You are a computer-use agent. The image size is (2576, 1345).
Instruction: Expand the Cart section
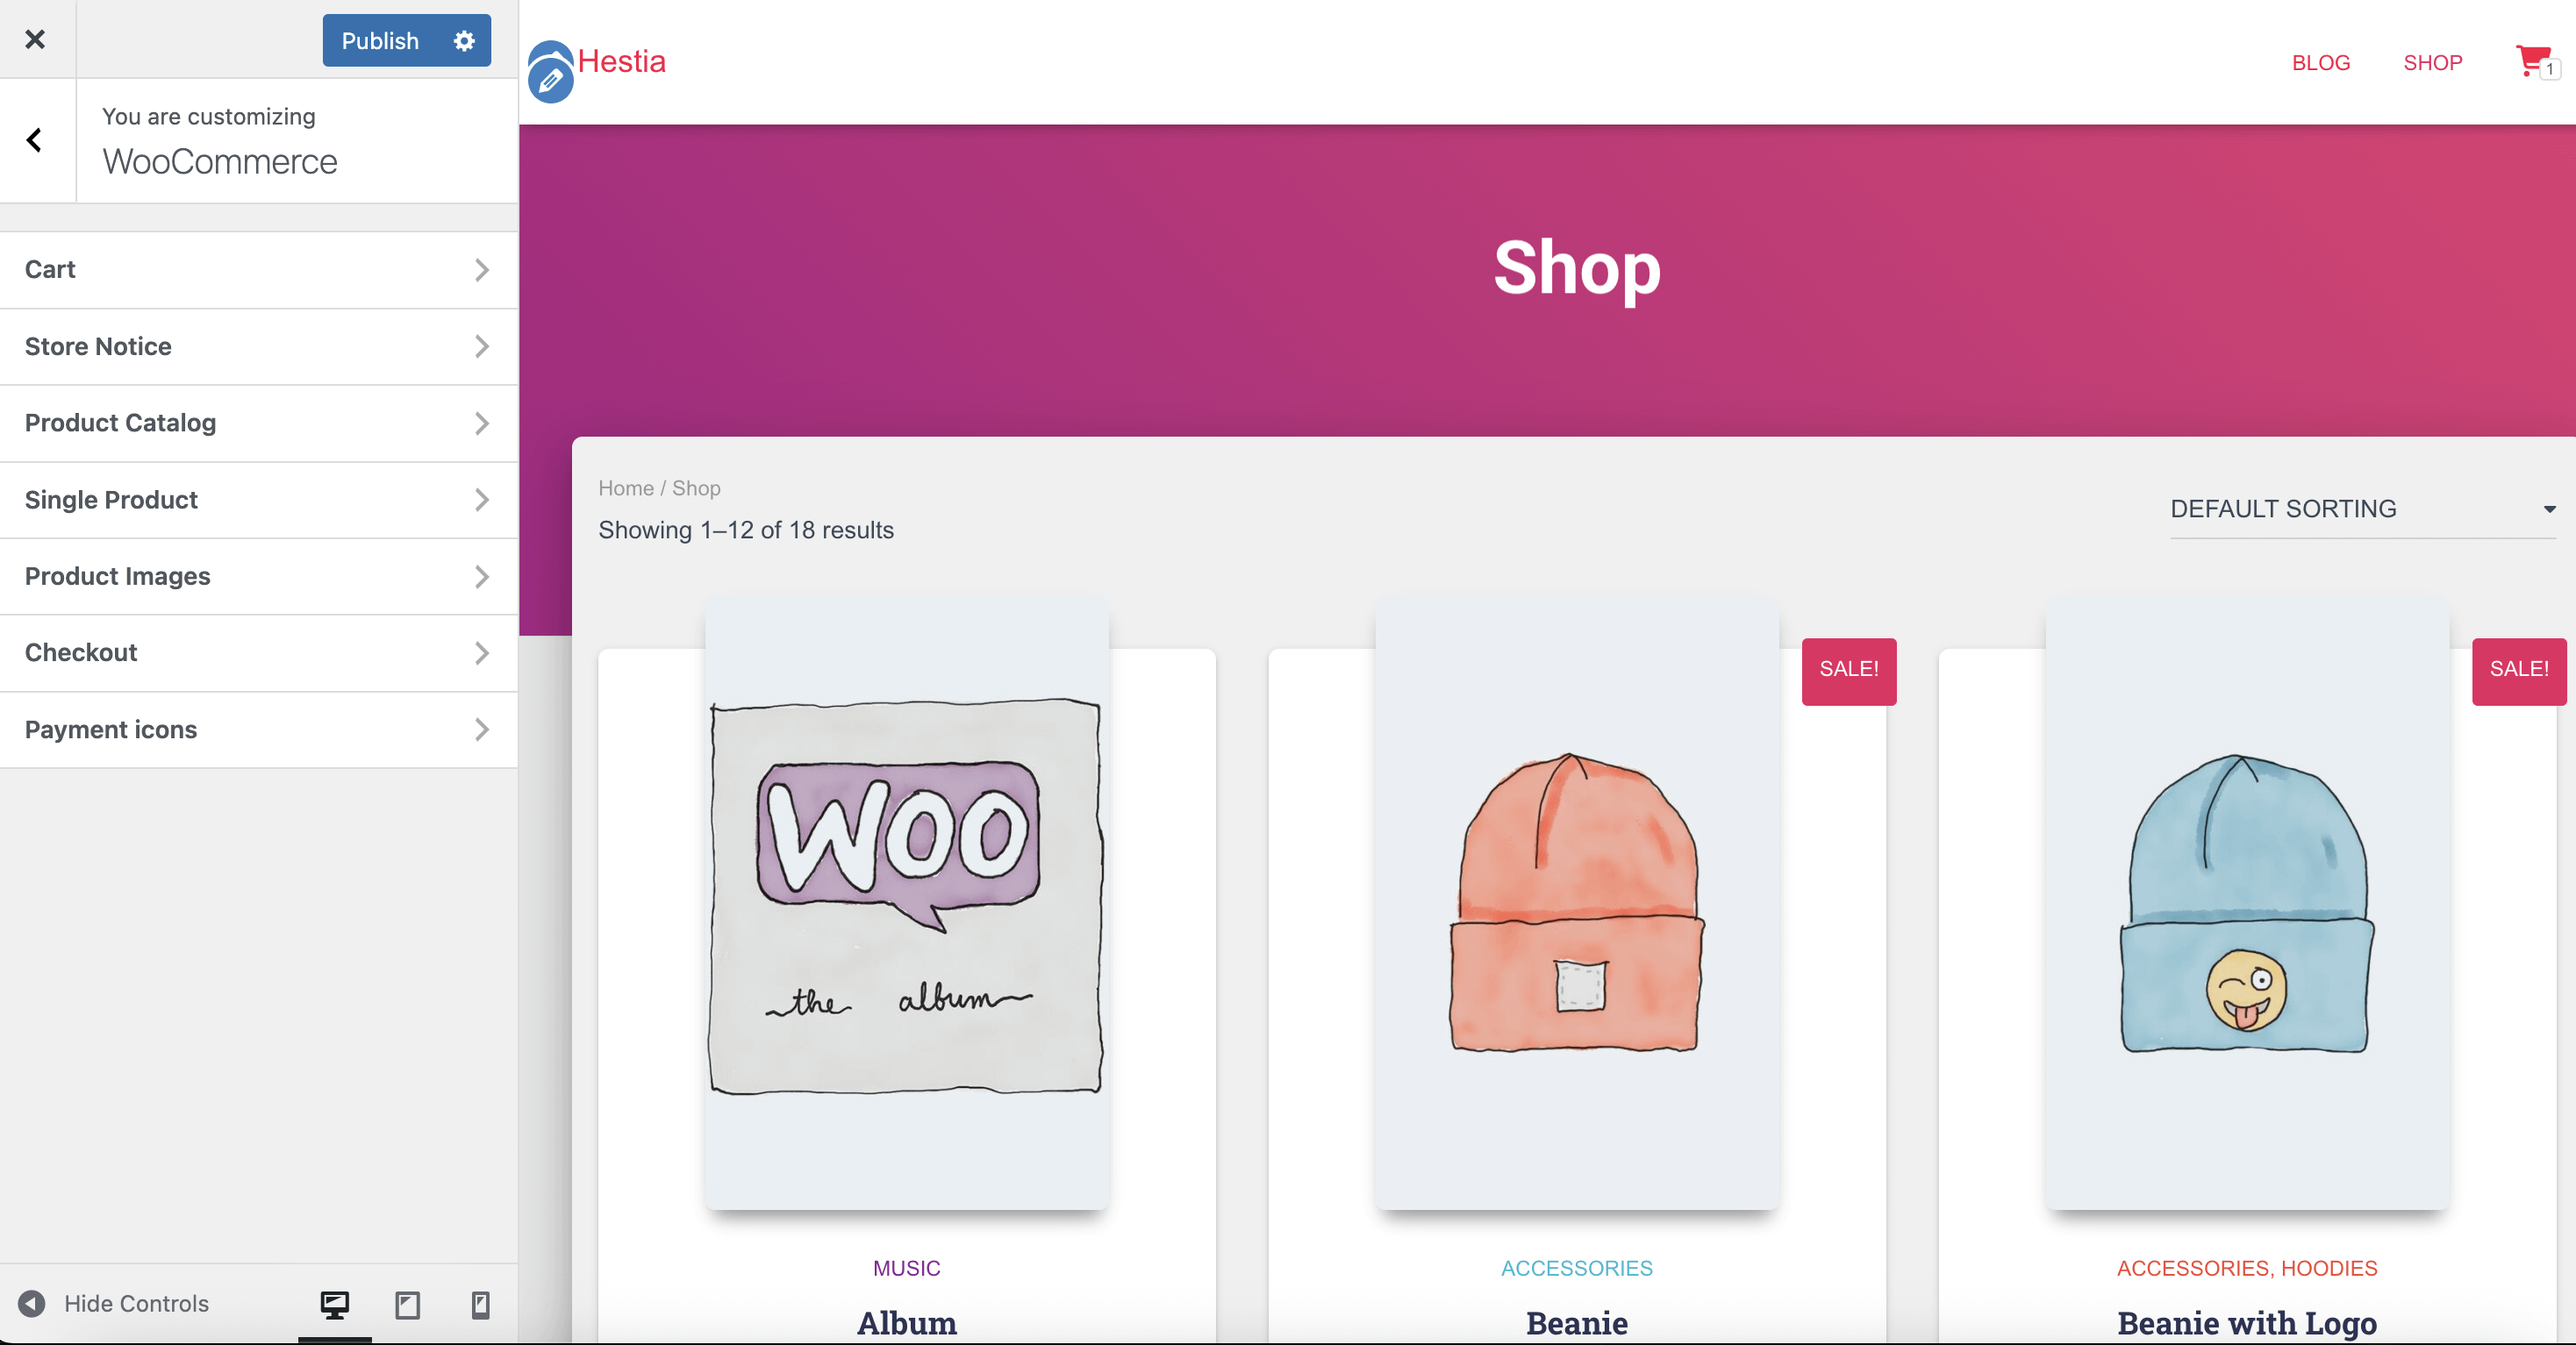click(x=259, y=270)
